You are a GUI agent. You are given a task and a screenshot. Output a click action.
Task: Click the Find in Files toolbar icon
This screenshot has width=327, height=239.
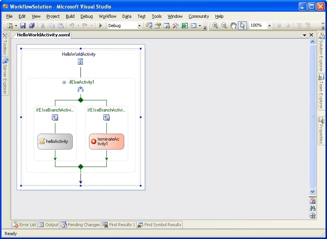click(x=149, y=26)
